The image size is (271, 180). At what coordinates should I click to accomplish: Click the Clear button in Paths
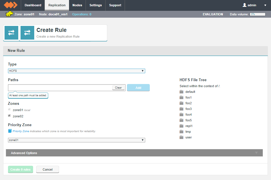tap(118, 88)
